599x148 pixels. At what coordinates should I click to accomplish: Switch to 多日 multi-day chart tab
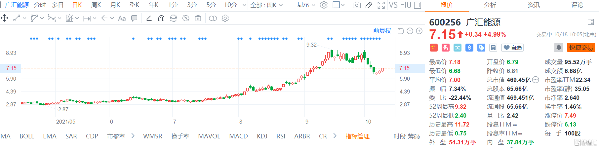58,5
